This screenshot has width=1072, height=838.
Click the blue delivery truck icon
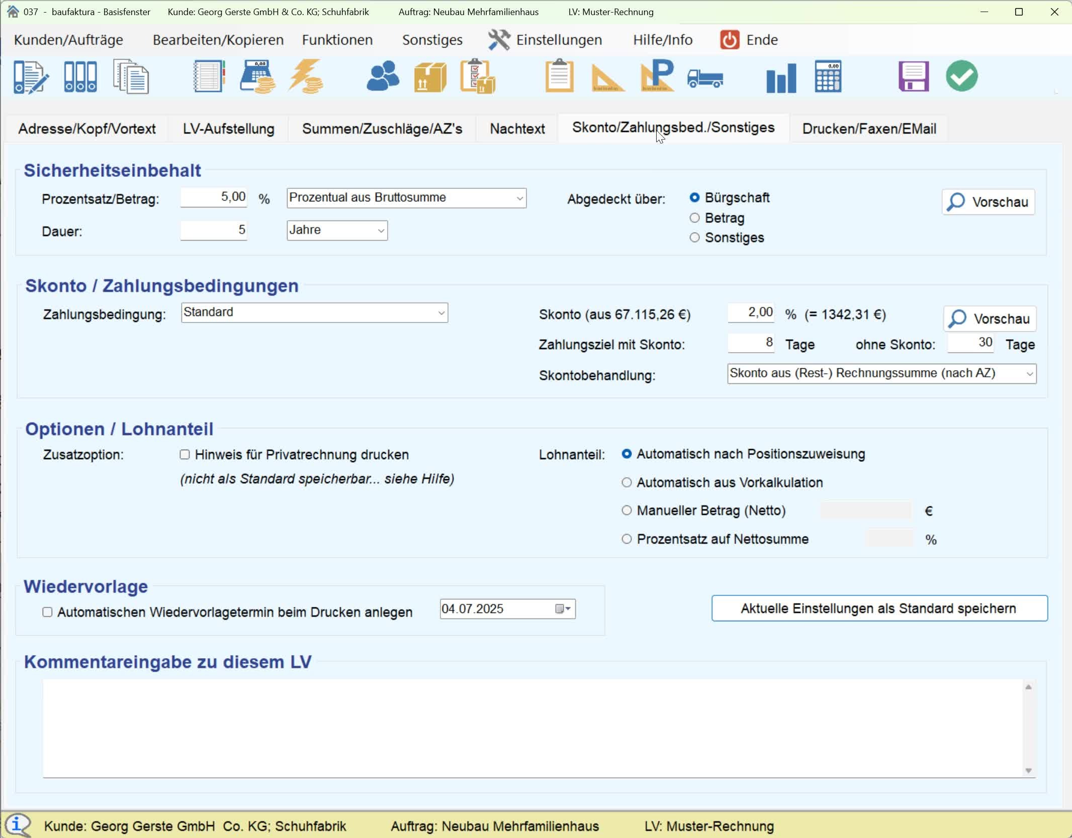(705, 78)
